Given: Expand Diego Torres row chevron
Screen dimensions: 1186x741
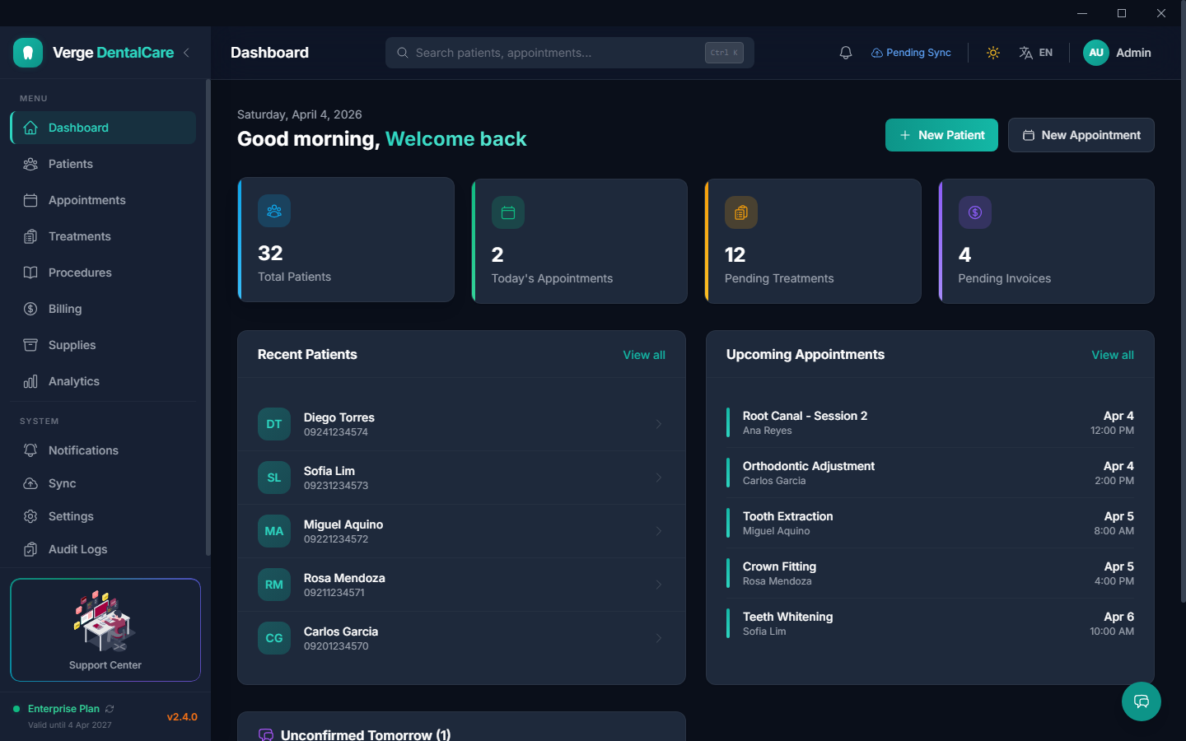Looking at the screenshot, I should click(659, 424).
